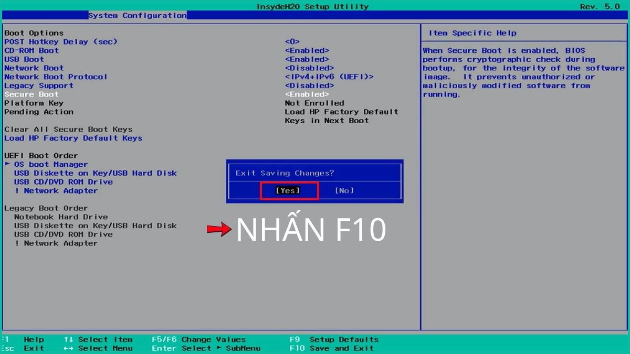Click the Not Enrolled platform key status
The height and width of the screenshot is (354, 630).
[x=314, y=103]
